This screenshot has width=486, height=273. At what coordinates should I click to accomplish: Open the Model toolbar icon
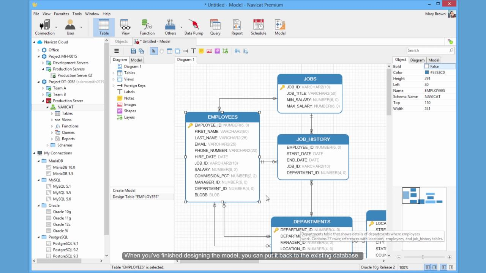click(x=280, y=27)
